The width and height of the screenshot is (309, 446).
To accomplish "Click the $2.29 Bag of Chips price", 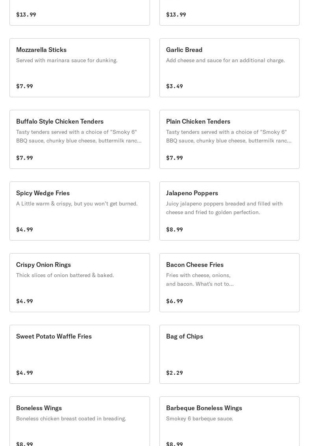I will coord(174,373).
